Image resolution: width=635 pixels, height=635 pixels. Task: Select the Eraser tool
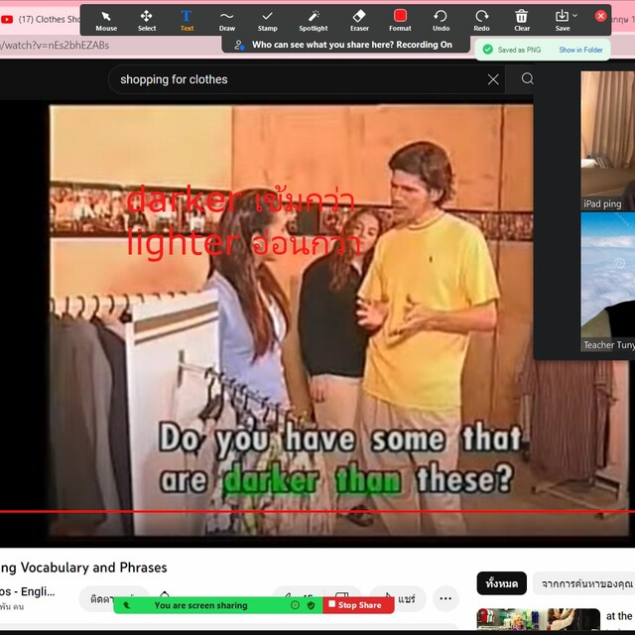359,21
